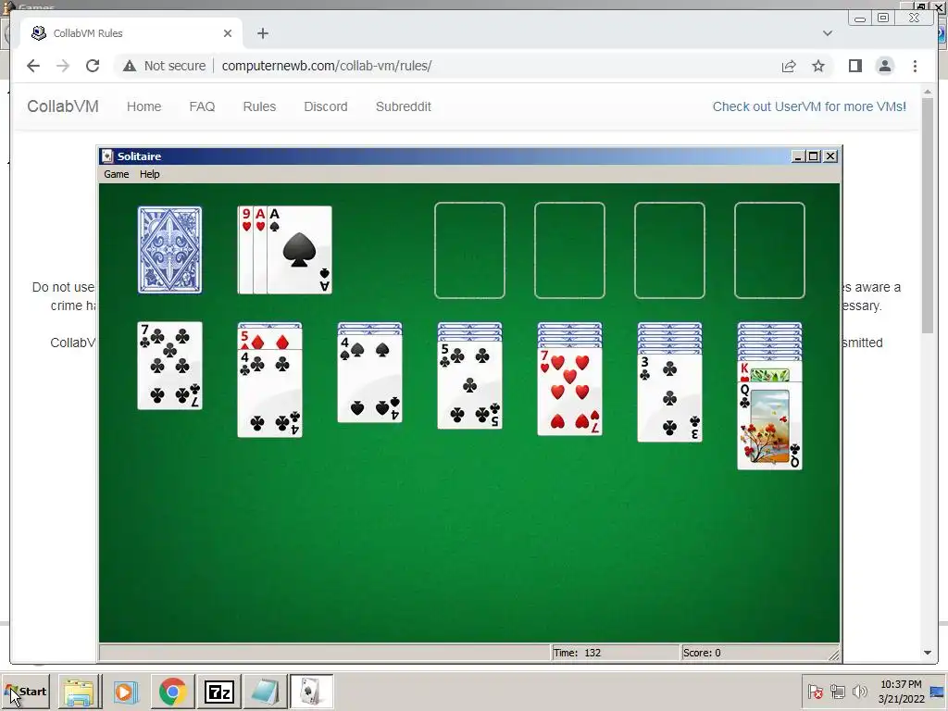
Task: Click the King of hearts under the Queen
Action: (769, 372)
